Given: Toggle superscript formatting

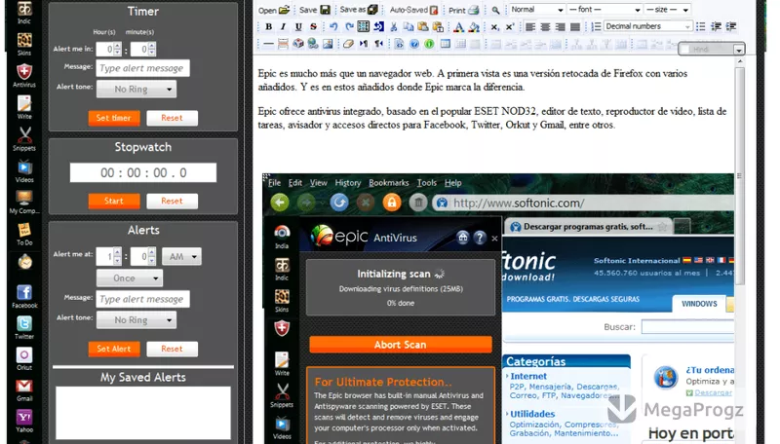Looking at the screenshot, I should click(509, 27).
